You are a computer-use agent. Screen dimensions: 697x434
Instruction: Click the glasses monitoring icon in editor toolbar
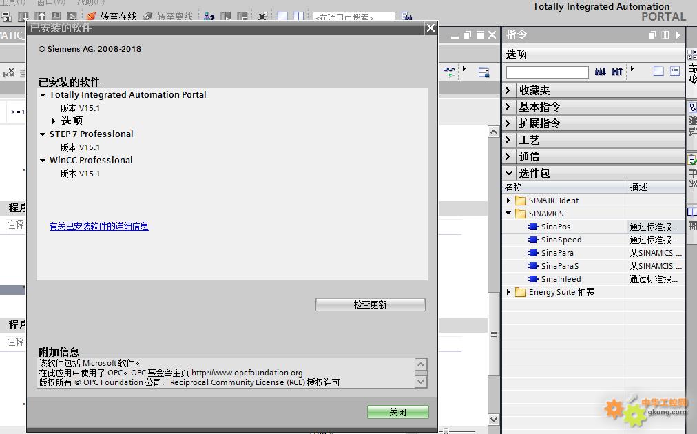(x=449, y=72)
